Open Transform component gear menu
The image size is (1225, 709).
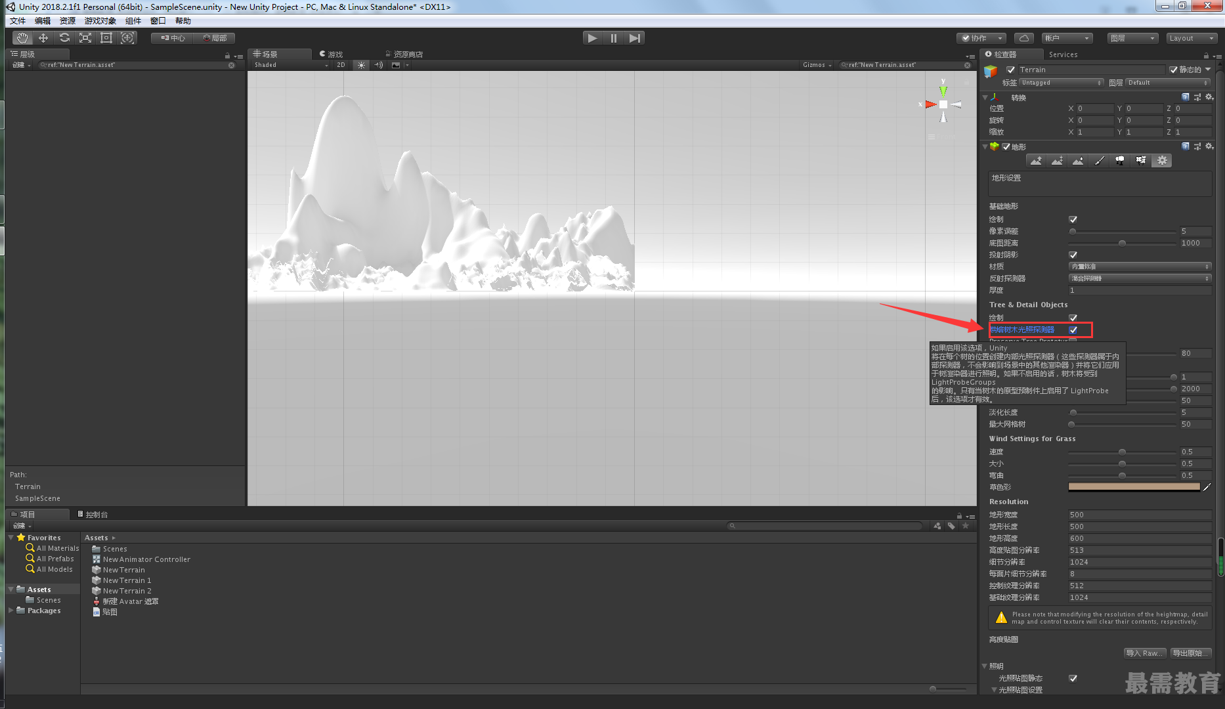click(x=1209, y=97)
